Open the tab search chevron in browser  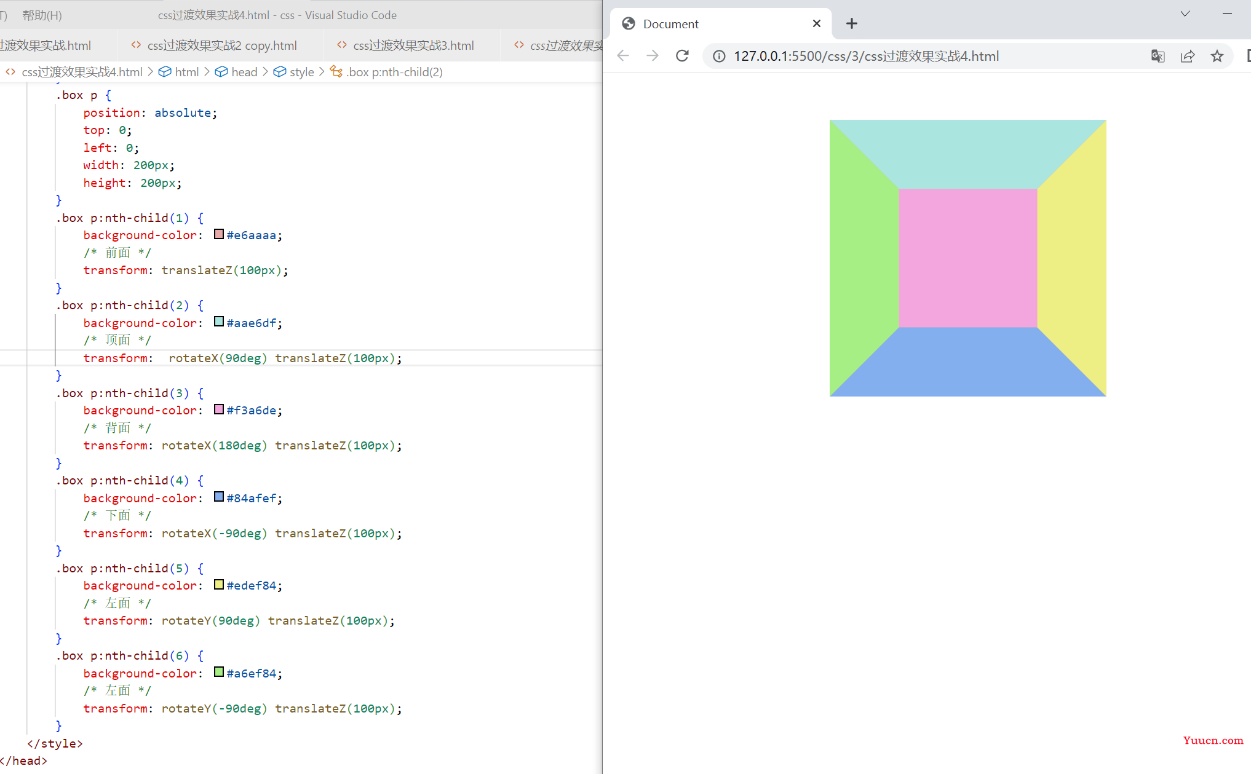1185,14
